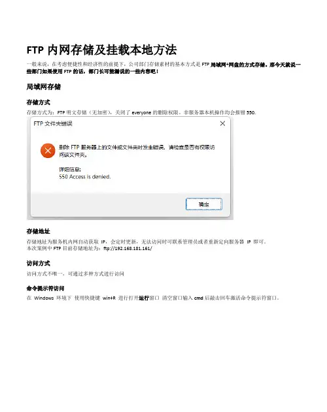Click the 命令提示符访问 heading

(x=45, y=288)
